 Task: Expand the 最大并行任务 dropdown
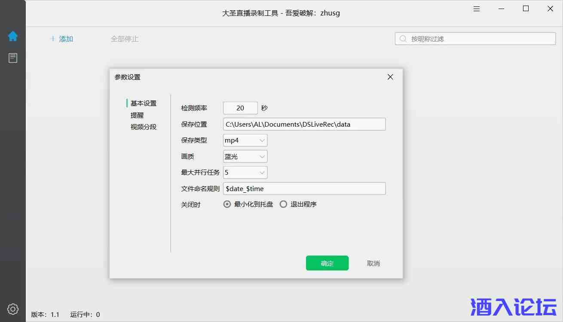pyautogui.click(x=245, y=173)
